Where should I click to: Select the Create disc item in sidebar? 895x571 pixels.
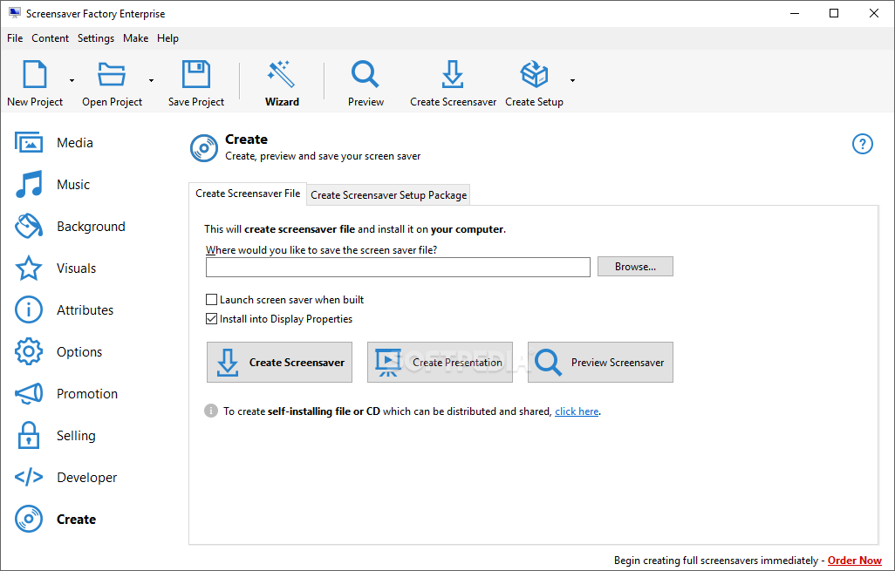[x=55, y=519]
